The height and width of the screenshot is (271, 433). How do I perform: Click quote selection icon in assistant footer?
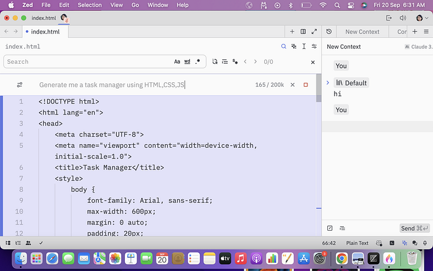[330, 228]
